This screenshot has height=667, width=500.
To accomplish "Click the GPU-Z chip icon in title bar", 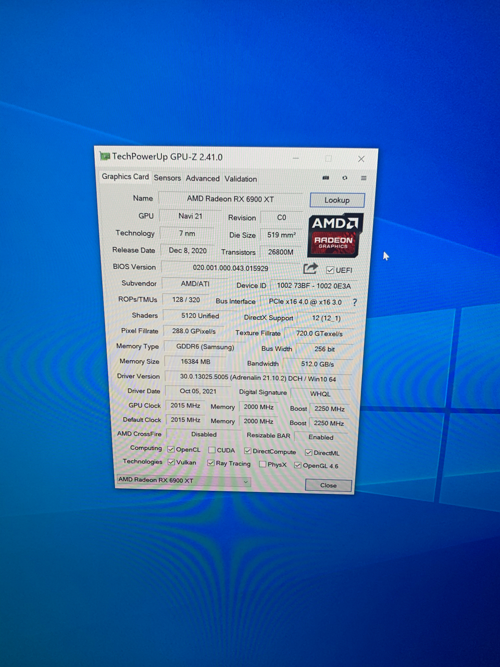I will pyautogui.click(x=104, y=156).
